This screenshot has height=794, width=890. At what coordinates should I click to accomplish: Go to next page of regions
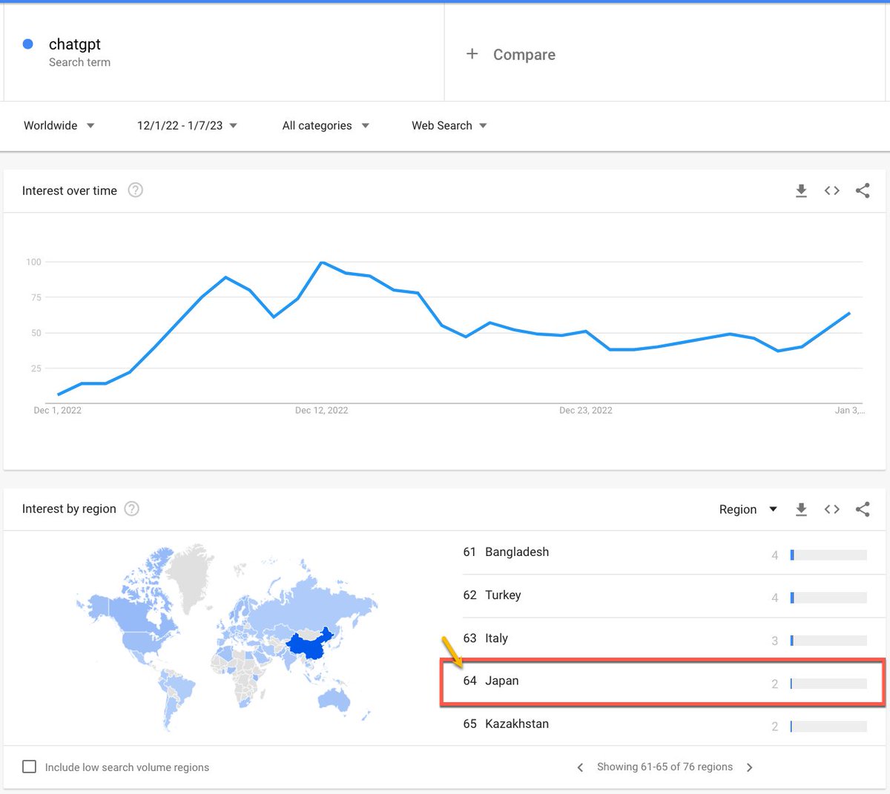[749, 767]
